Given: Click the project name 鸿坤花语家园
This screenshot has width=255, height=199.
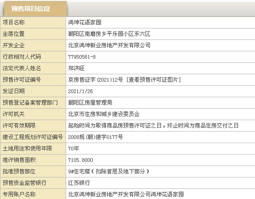Looking at the screenshot, I should [84, 22].
